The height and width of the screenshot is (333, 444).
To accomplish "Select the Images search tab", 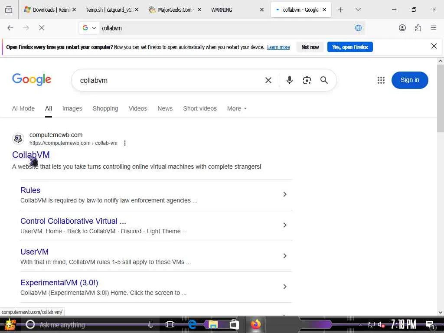I will pos(72,108).
